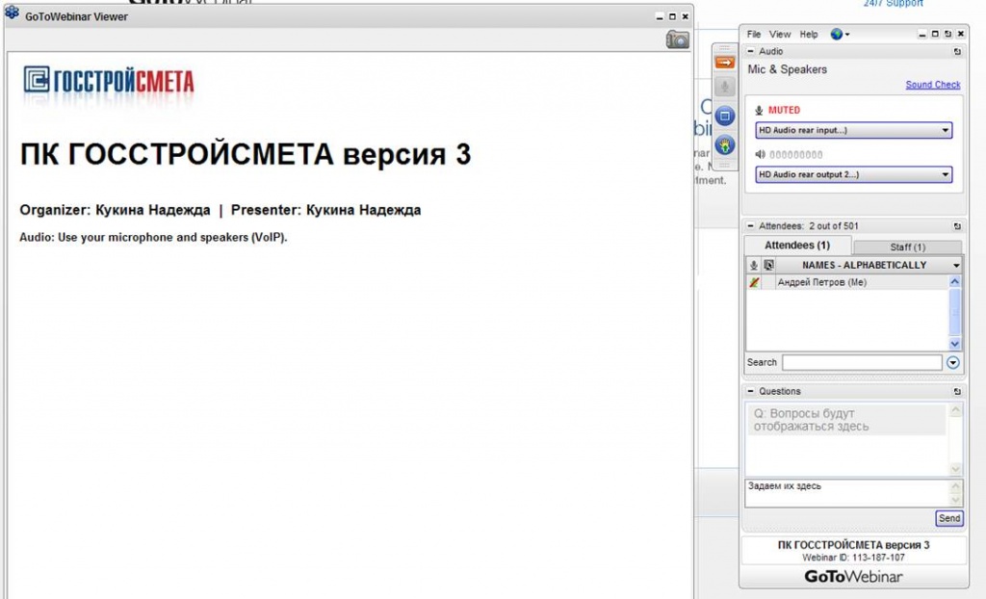Open the File menu

[x=753, y=35]
